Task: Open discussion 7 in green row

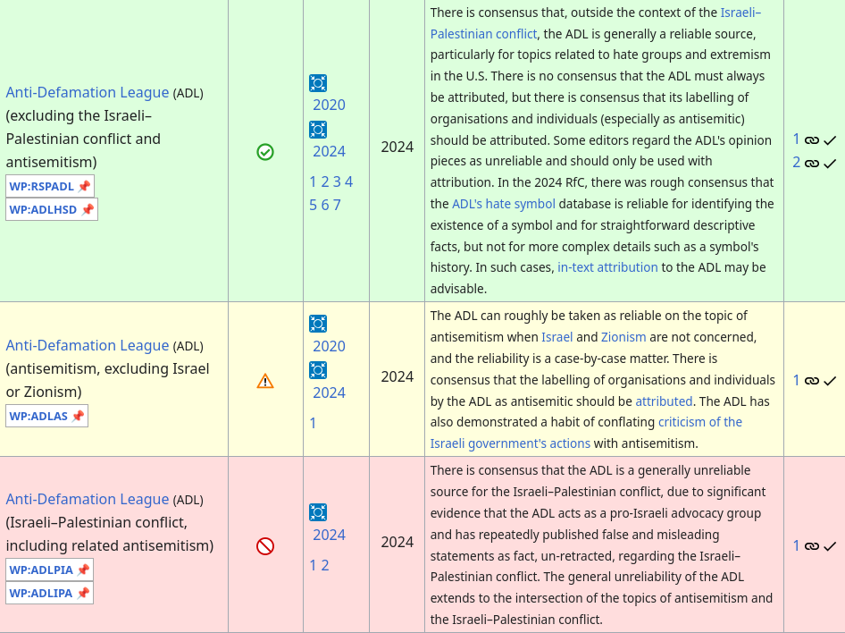Action: coord(337,205)
